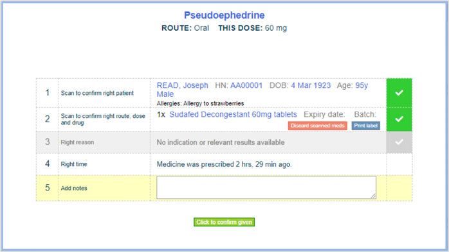Click grey checkmark for Right reason row
449x252 pixels.
click(399, 142)
